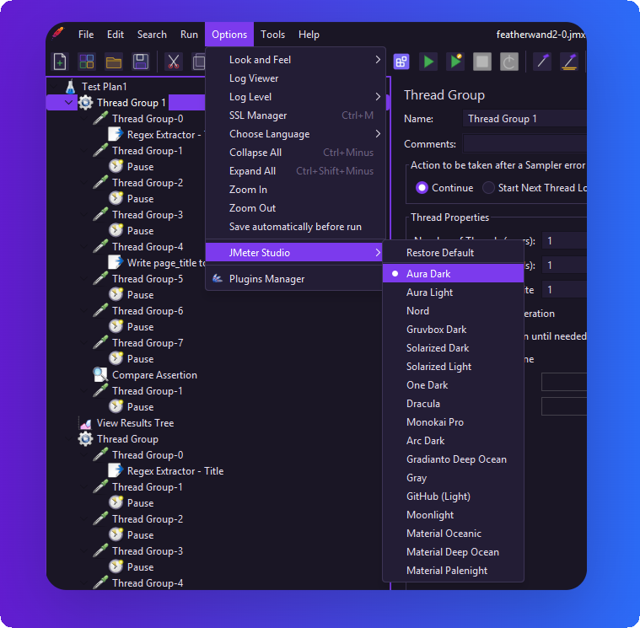Choose the Solarized Dark theme
The height and width of the screenshot is (628, 640).
point(453,348)
